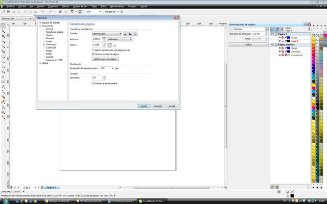Click the Aceptar button
This screenshot has height=204, width=327.
(x=144, y=106)
